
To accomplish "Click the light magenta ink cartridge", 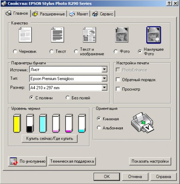I will click(x=56, y=123).
